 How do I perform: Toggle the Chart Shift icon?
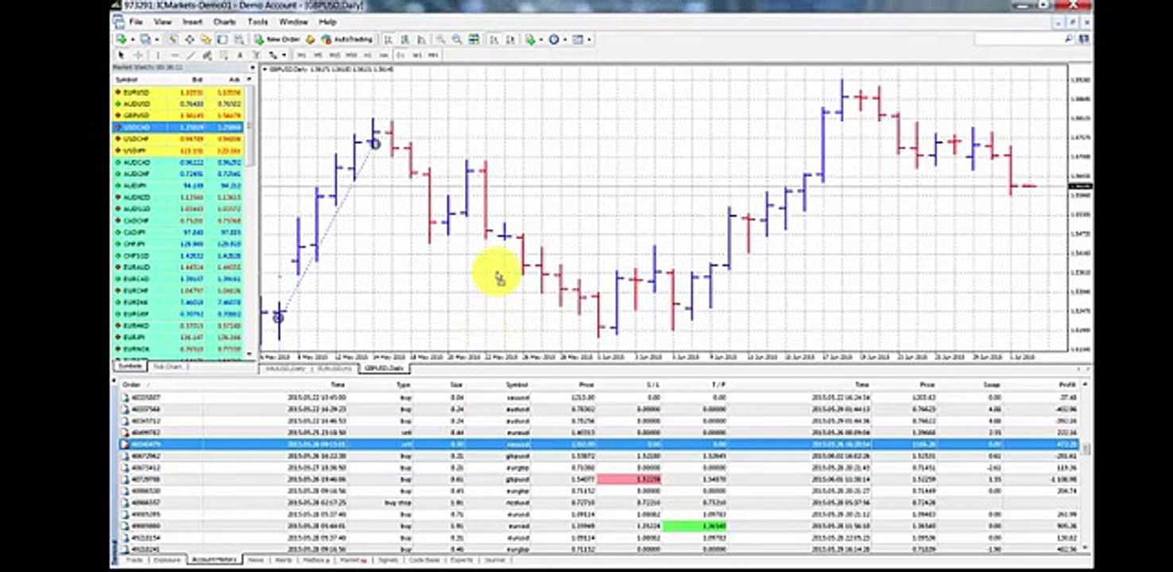pyautogui.click(x=510, y=39)
